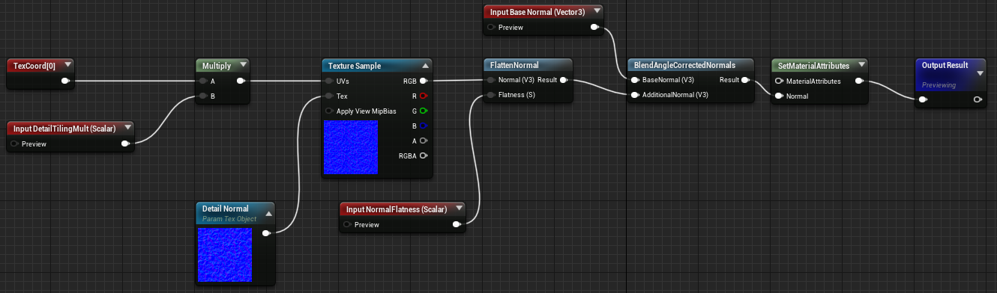This screenshot has height=293, width=997.
Task: Click the red R output pin
Action: [x=424, y=96]
